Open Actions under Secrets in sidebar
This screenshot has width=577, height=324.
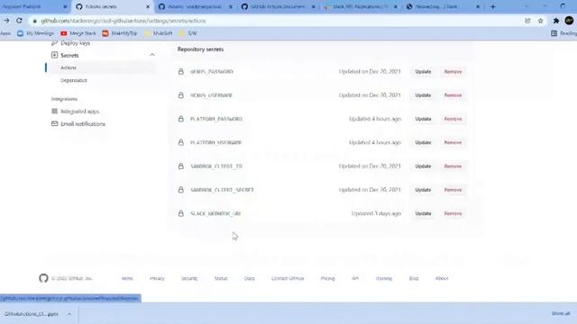point(69,67)
